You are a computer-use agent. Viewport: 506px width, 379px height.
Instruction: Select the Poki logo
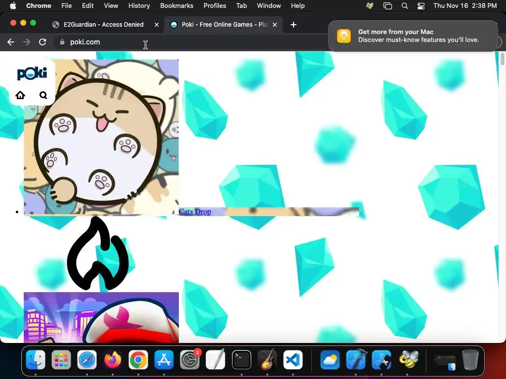coord(32,74)
